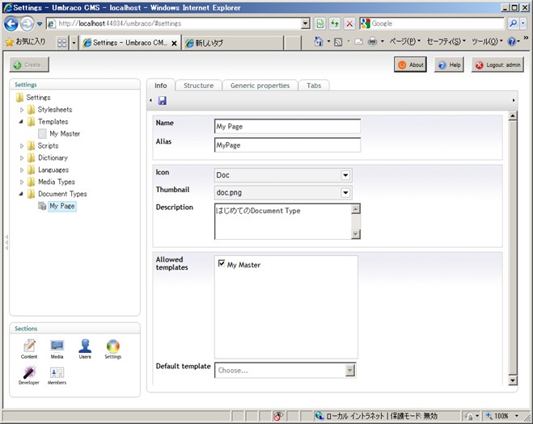Open the Content section icon
Viewport: 533px width, 424px height.
pos(29,349)
